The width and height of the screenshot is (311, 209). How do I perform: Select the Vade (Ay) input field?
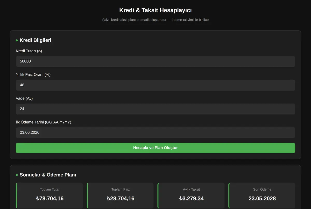(x=155, y=109)
